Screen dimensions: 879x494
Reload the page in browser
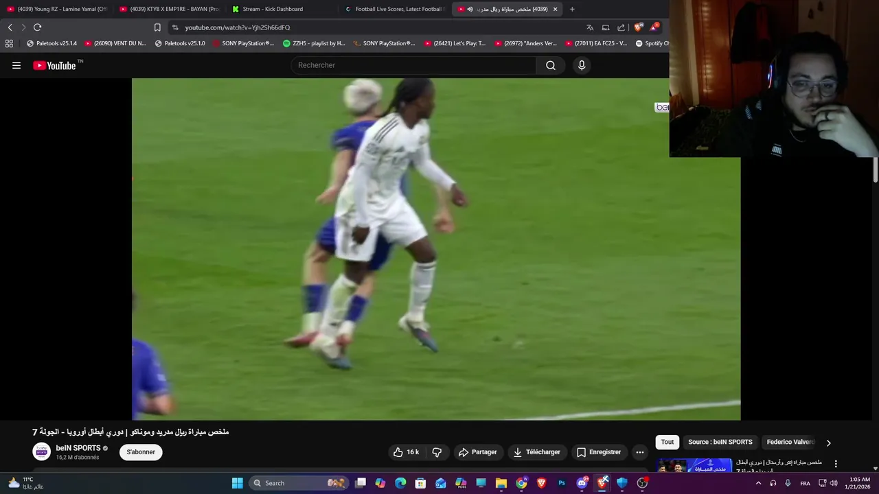37,27
